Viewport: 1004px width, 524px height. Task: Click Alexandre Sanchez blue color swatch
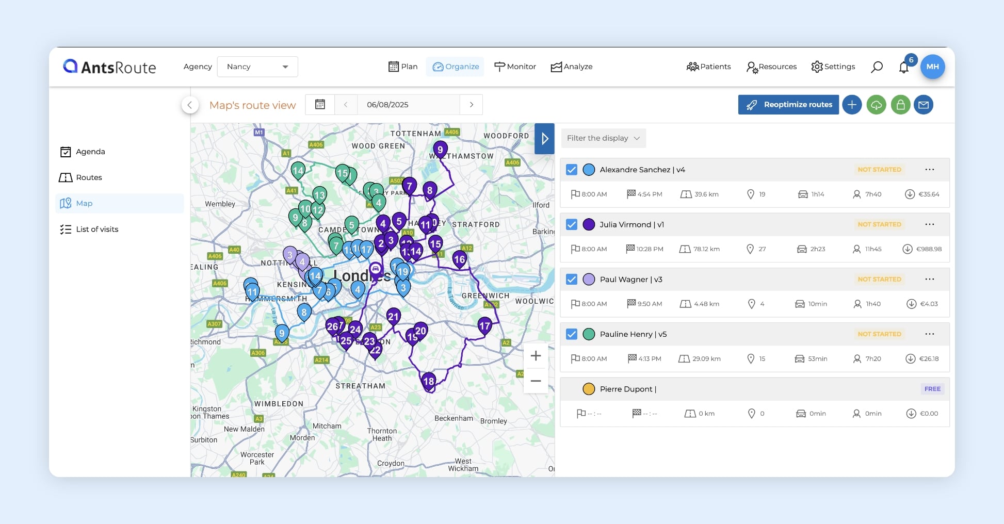pyautogui.click(x=589, y=170)
